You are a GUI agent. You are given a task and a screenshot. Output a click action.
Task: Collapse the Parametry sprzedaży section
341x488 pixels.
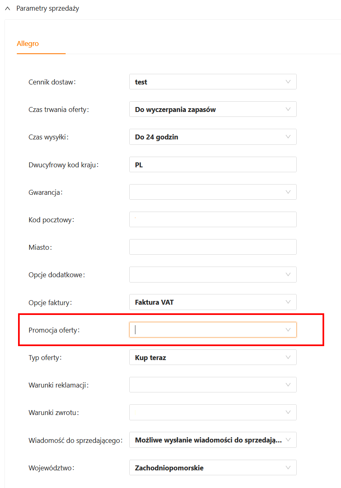(x=7, y=8)
